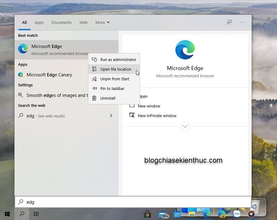This screenshot has height=220, width=277.
Task: Open 'edg - See web results' entry
Action: 66,116
